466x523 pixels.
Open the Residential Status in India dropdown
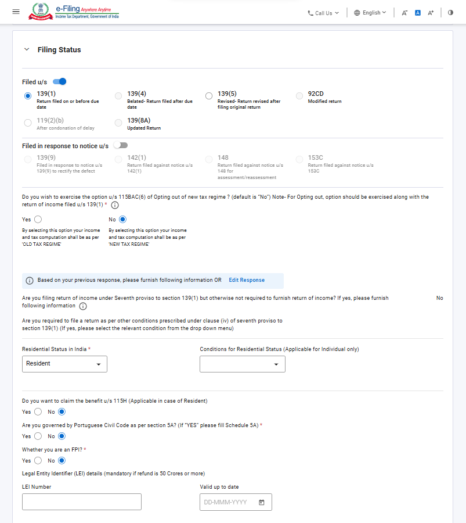click(x=64, y=364)
